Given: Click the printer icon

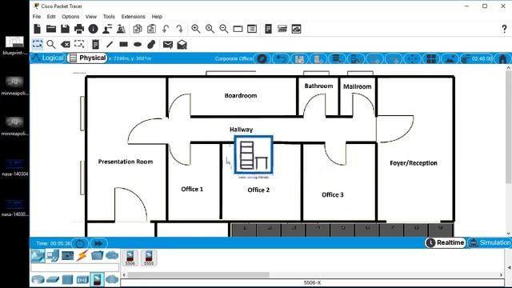Looking at the screenshot, I should coord(79,29).
